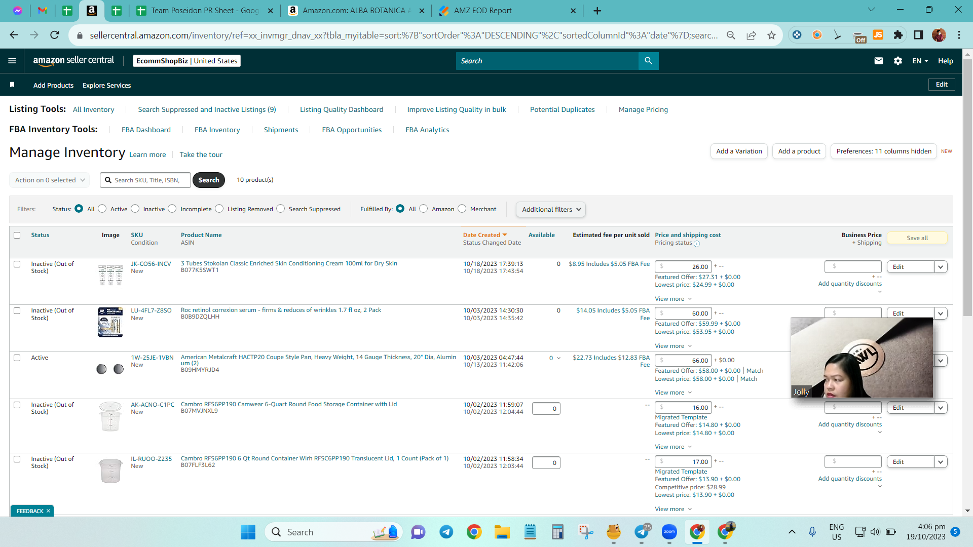Open the Chrome three-dot menu

959,35
